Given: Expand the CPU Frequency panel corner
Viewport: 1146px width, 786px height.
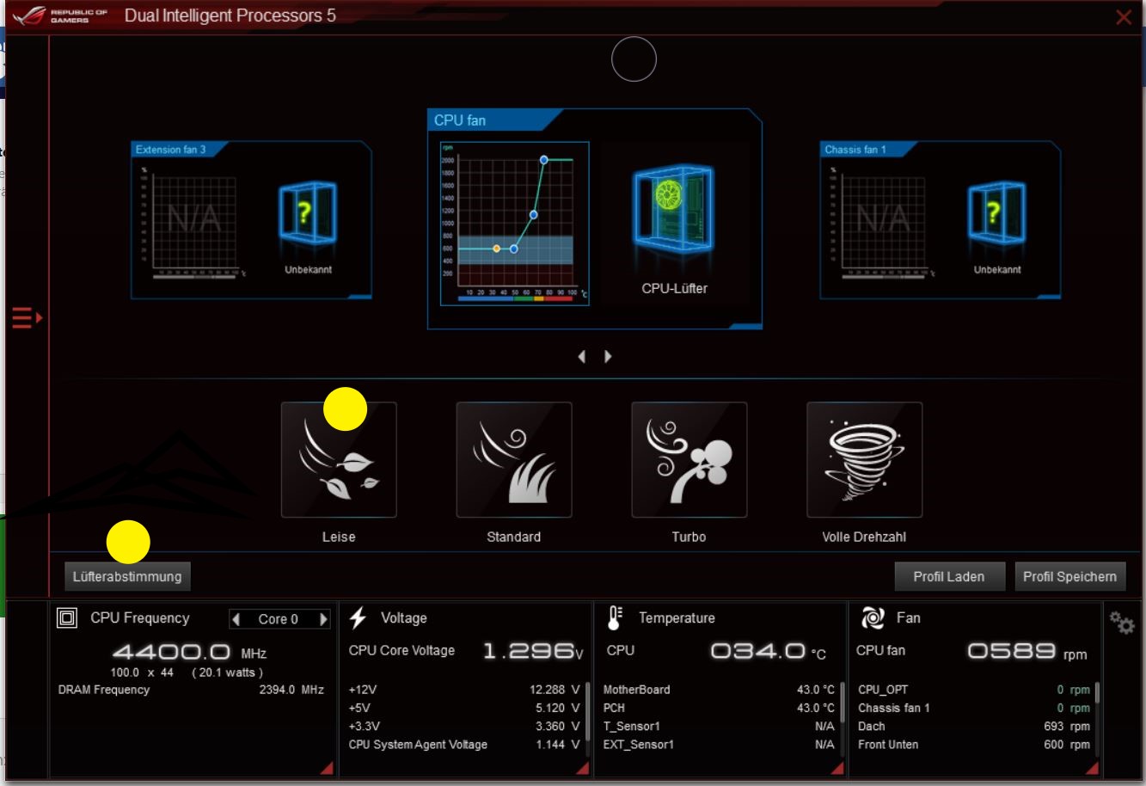Looking at the screenshot, I should pos(327,768).
